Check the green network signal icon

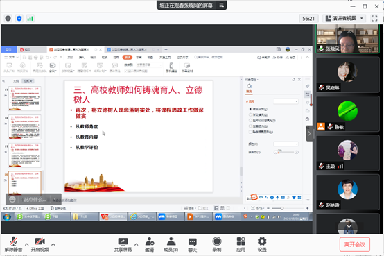point(30,19)
